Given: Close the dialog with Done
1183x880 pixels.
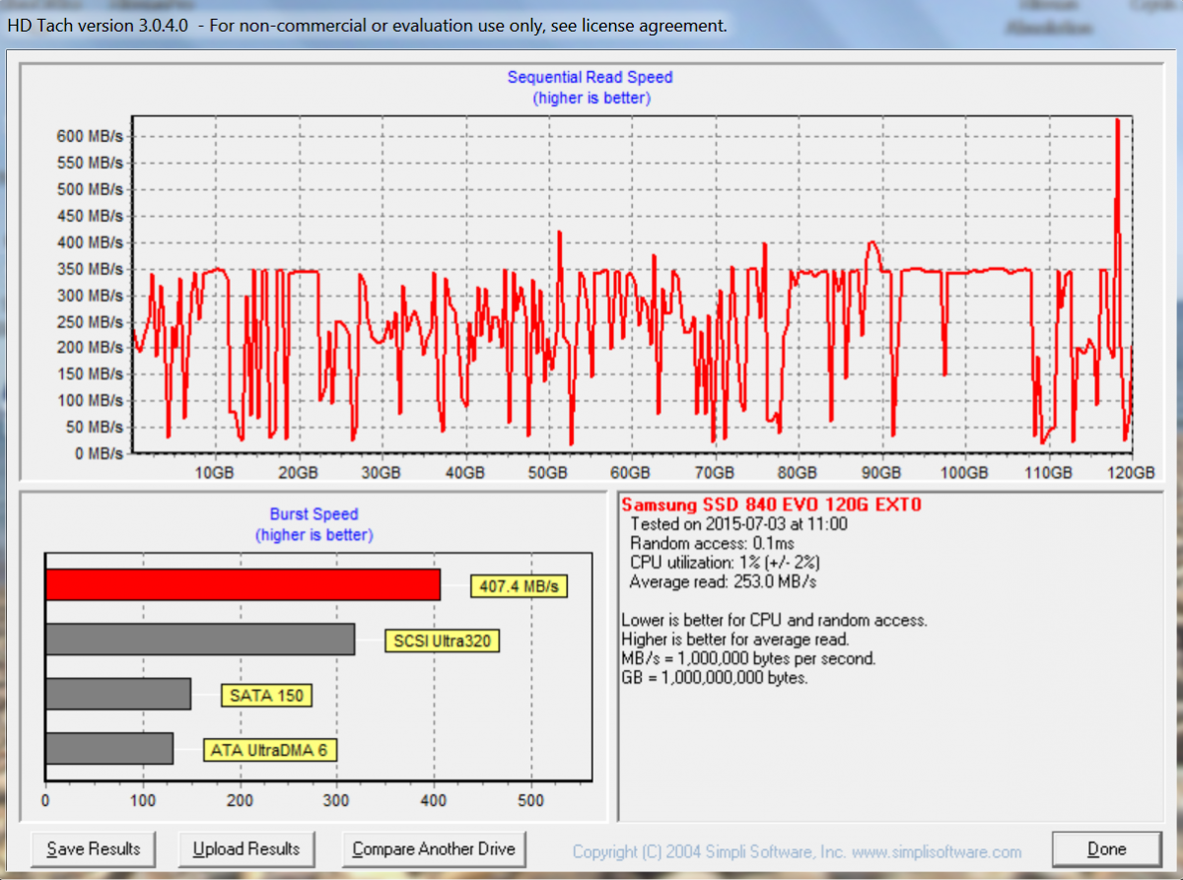Looking at the screenshot, I should pyautogui.click(x=1106, y=848).
